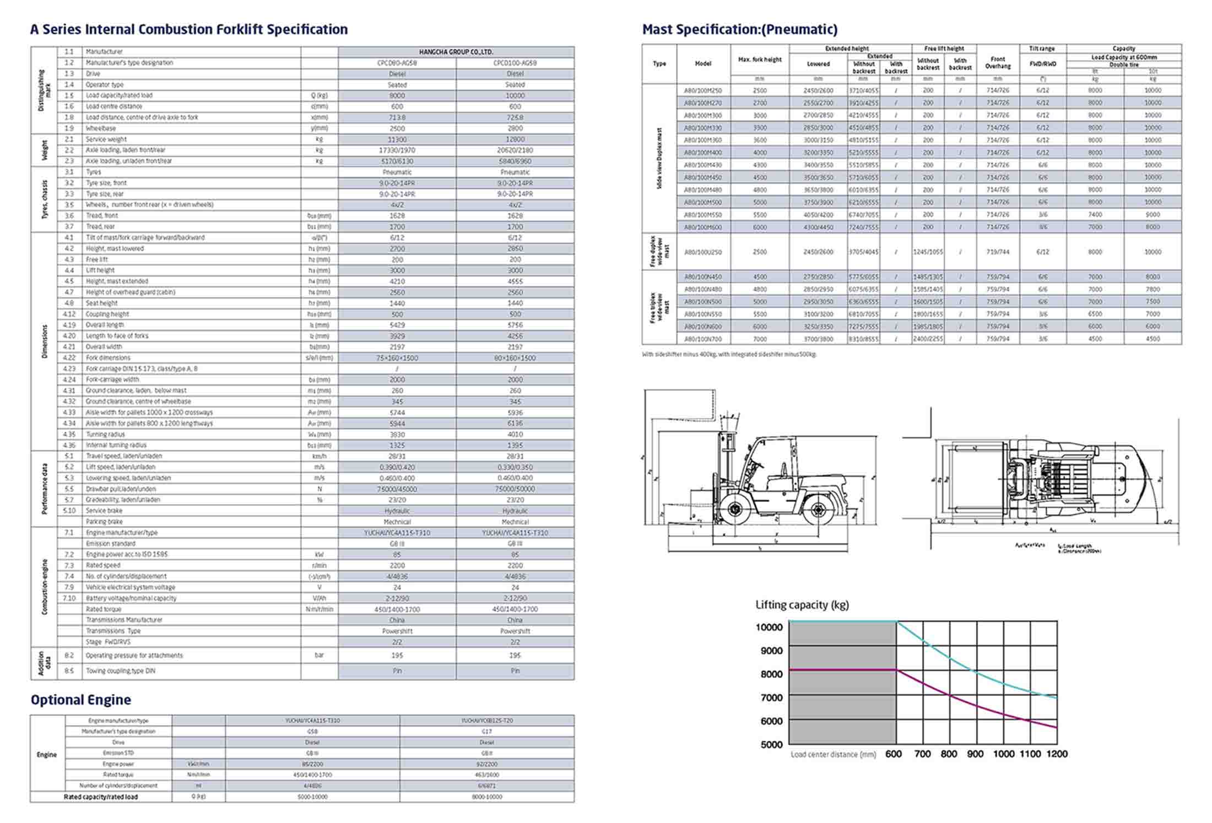1212x823 pixels.
Task: Select the drawbar pull value '75000/45000'
Action: (x=397, y=489)
